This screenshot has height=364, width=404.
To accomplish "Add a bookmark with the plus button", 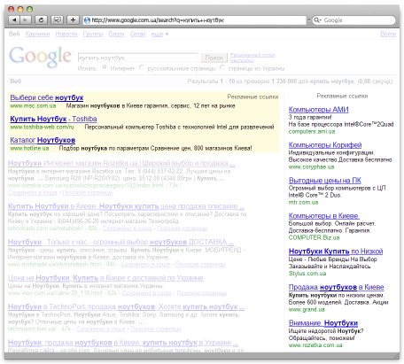I will click(x=73, y=20).
